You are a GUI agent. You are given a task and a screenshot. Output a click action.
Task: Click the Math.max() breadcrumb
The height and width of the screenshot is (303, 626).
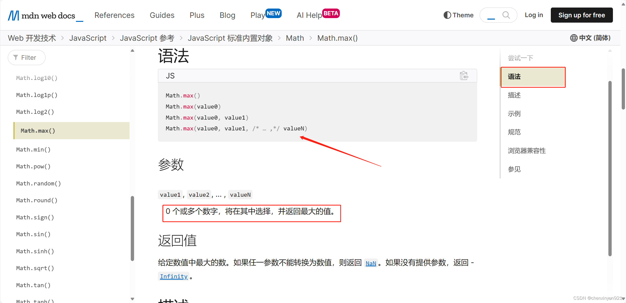[x=337, y=38]
